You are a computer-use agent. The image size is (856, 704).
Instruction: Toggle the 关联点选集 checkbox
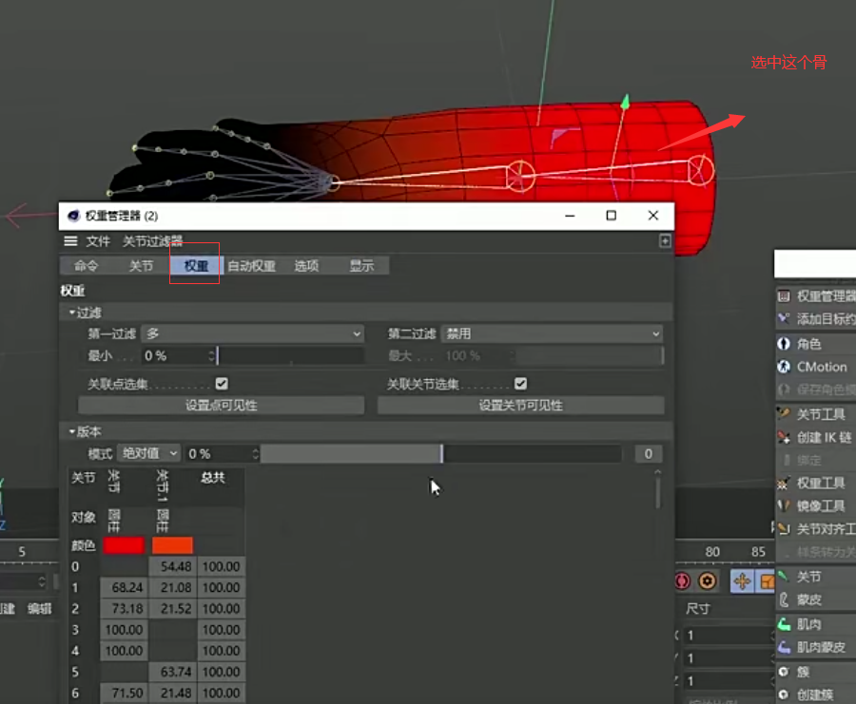(x=222, y=384)
